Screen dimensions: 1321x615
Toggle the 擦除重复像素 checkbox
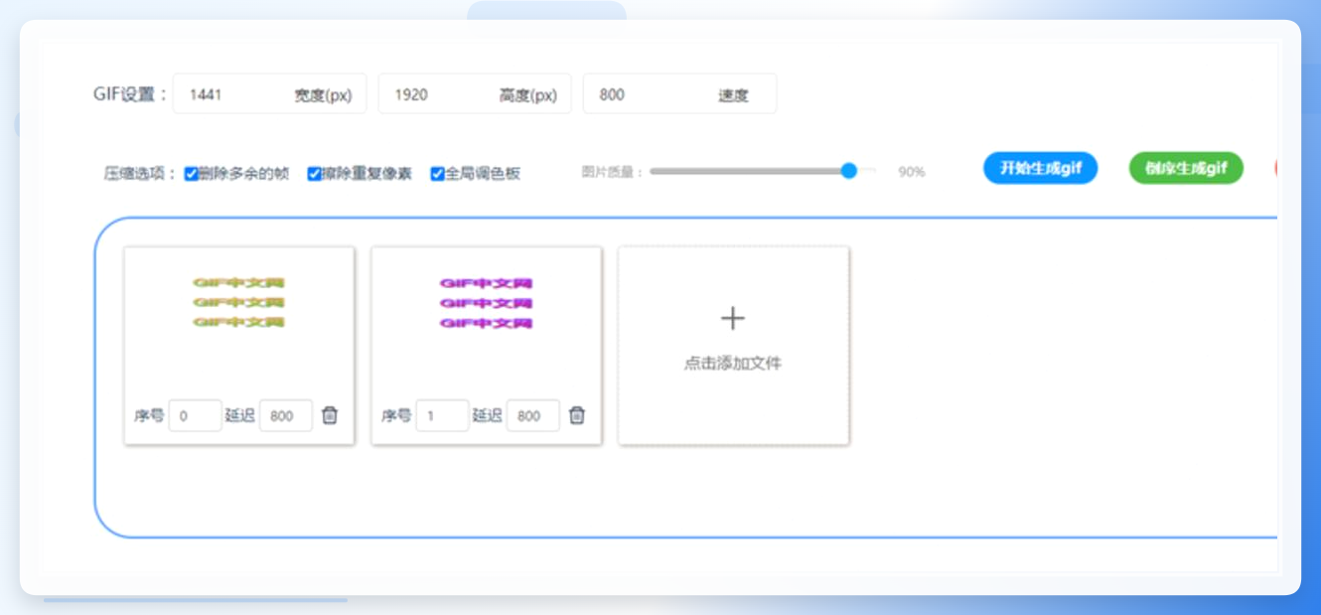pyautogui.click(x=314, y=173)
